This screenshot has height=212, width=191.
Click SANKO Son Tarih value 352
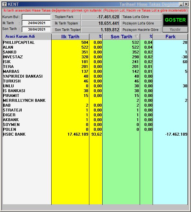tap(136, 52)
